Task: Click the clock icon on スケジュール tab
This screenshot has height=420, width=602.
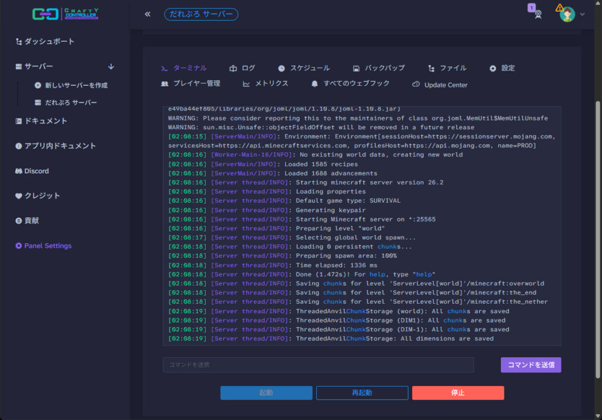Action: coord(282,68)
